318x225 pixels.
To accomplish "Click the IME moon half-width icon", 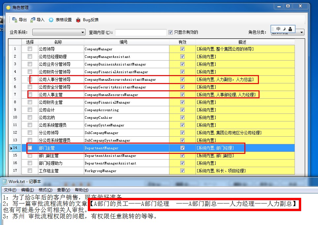I will [284, 29].
